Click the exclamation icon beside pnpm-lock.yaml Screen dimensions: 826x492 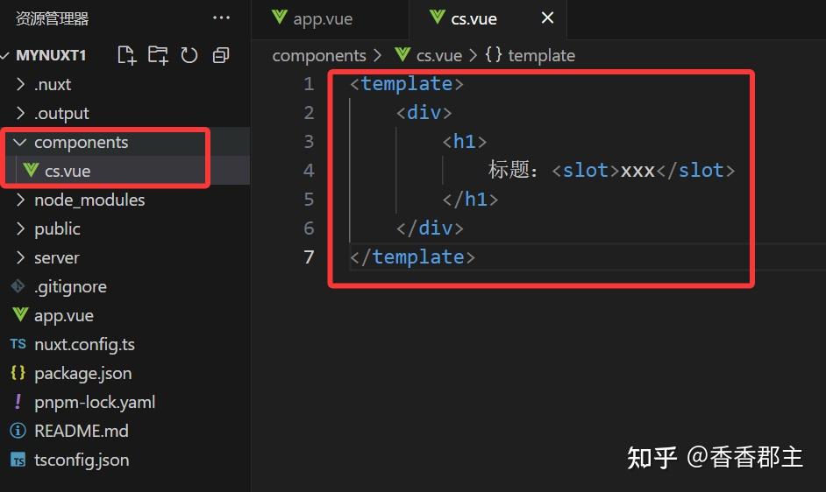[x=18, y=402]
